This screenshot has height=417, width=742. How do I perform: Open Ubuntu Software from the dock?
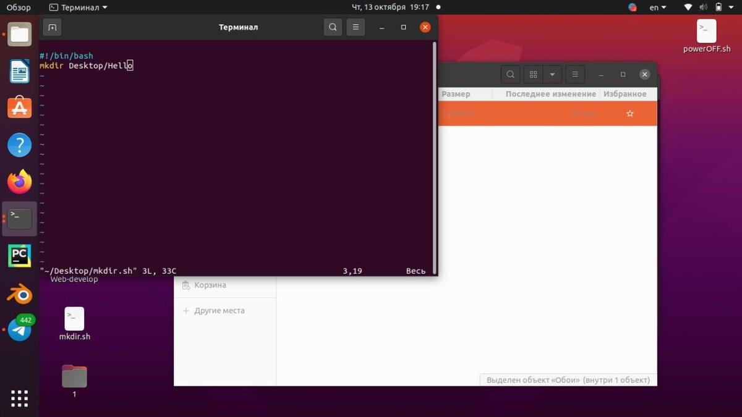point(20,107)
